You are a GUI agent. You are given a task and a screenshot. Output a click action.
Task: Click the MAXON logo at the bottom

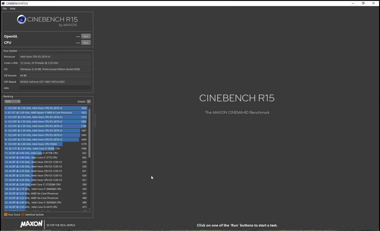point(31,224)
